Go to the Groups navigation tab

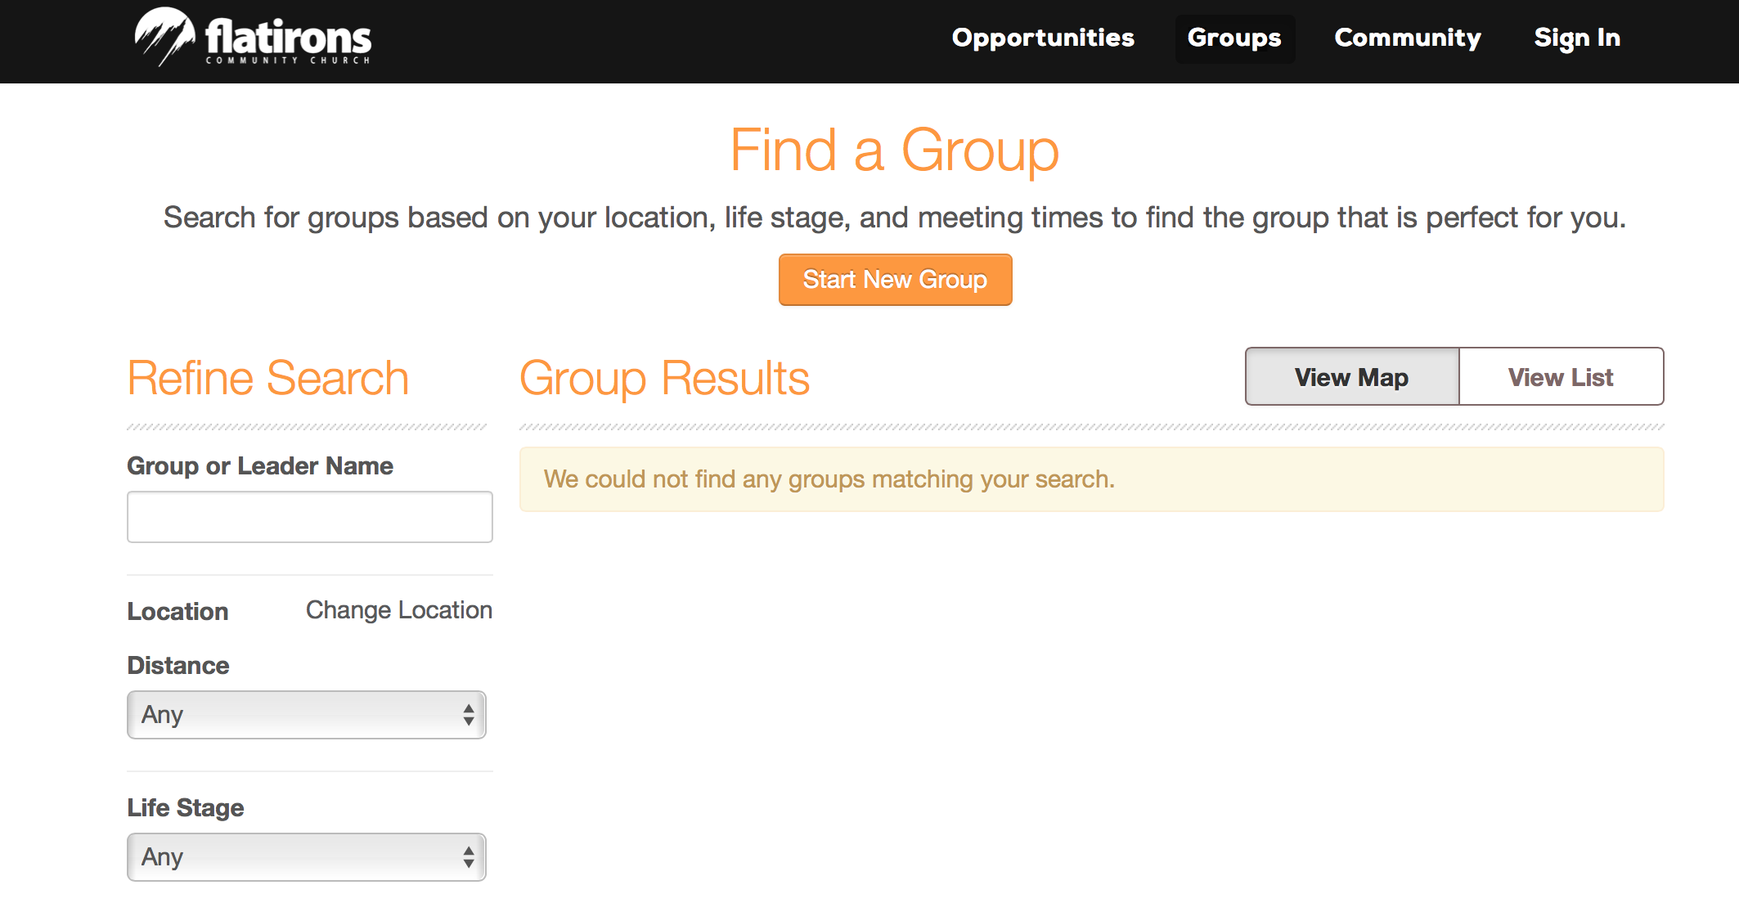(x=1234, y=38)
